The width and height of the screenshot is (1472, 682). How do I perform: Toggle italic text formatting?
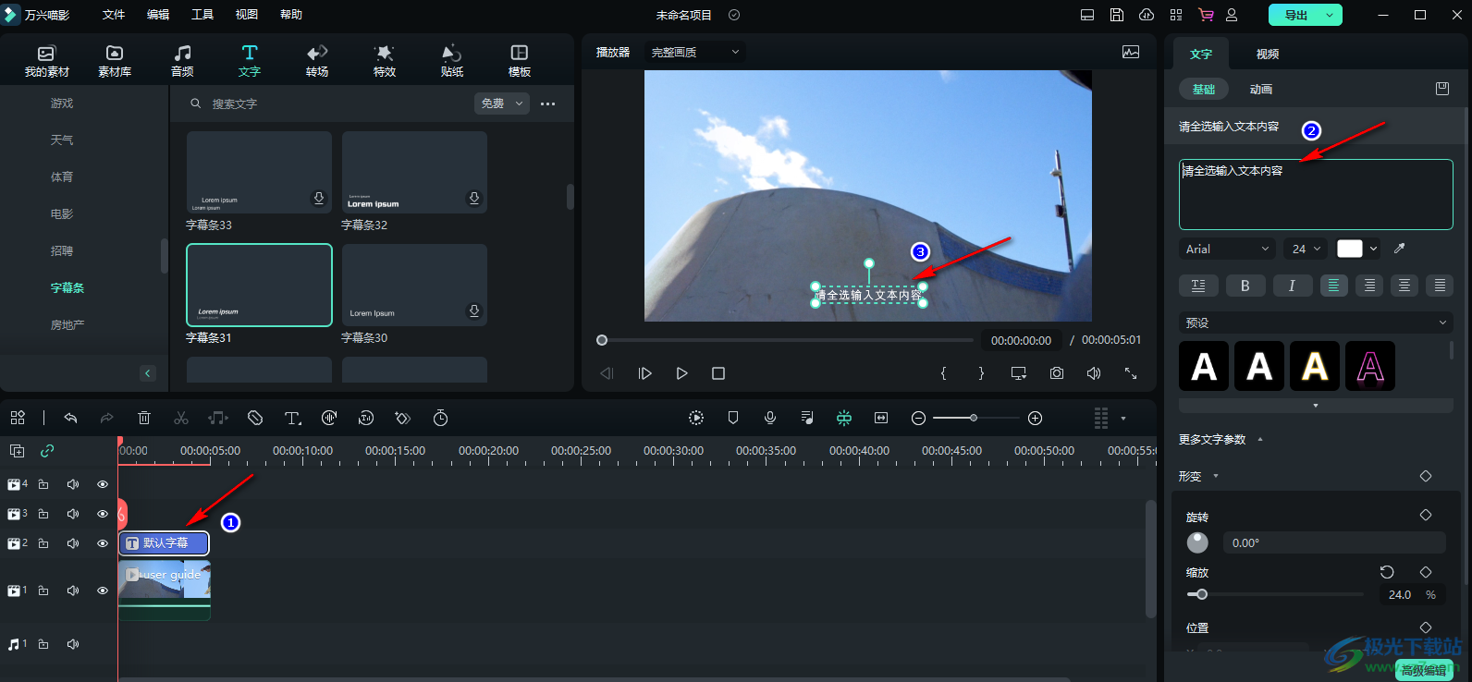[1292, 286]
